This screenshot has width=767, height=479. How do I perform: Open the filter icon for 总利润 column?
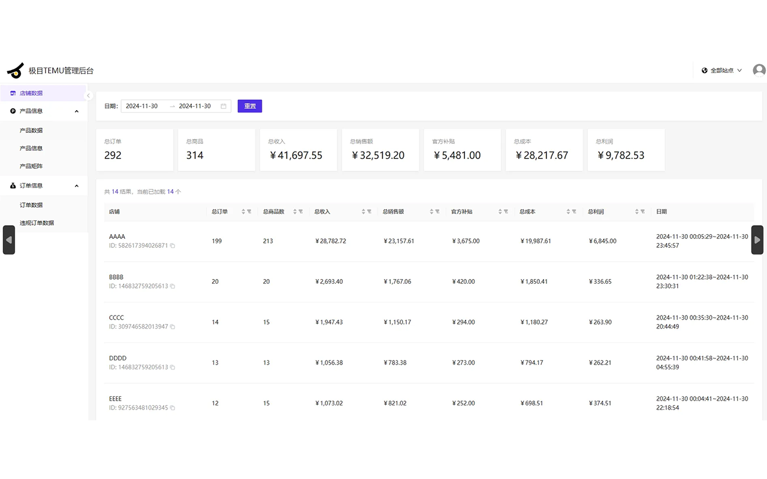pos(642,211)
